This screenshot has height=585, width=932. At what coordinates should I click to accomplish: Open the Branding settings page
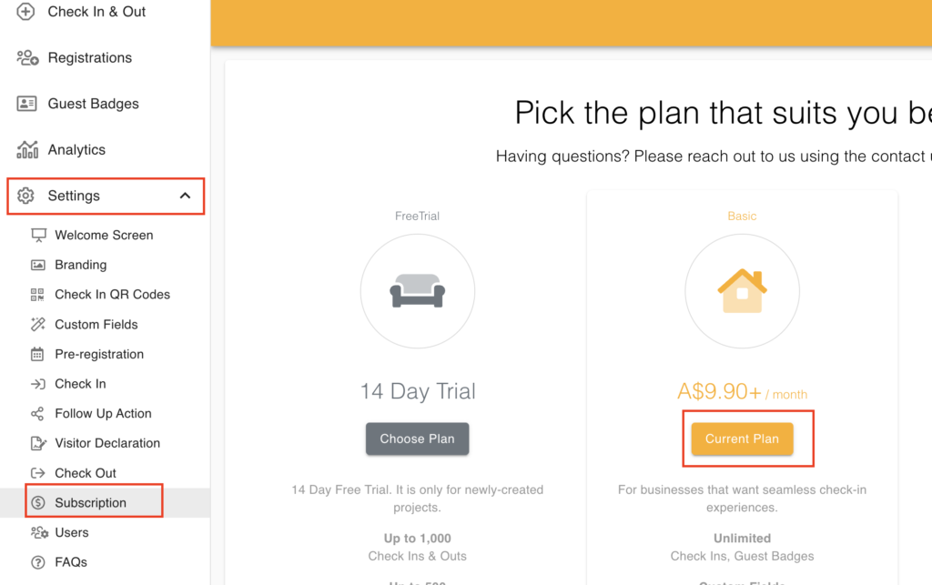click(x=80, y=265)
